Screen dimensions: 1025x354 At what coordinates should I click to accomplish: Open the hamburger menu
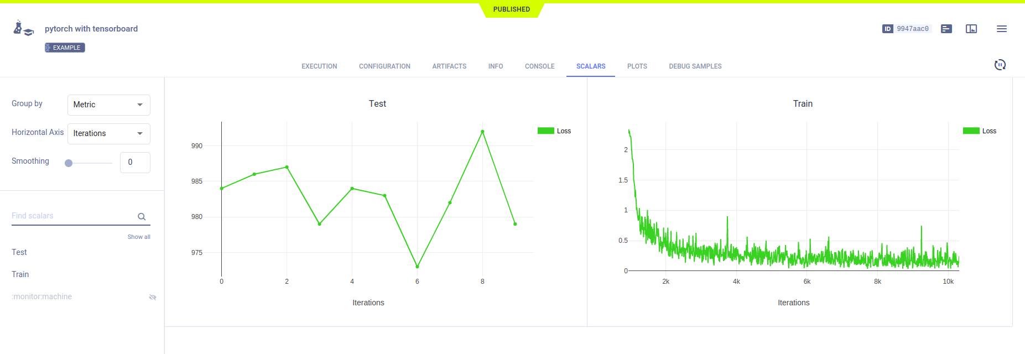pos(1001,29)
